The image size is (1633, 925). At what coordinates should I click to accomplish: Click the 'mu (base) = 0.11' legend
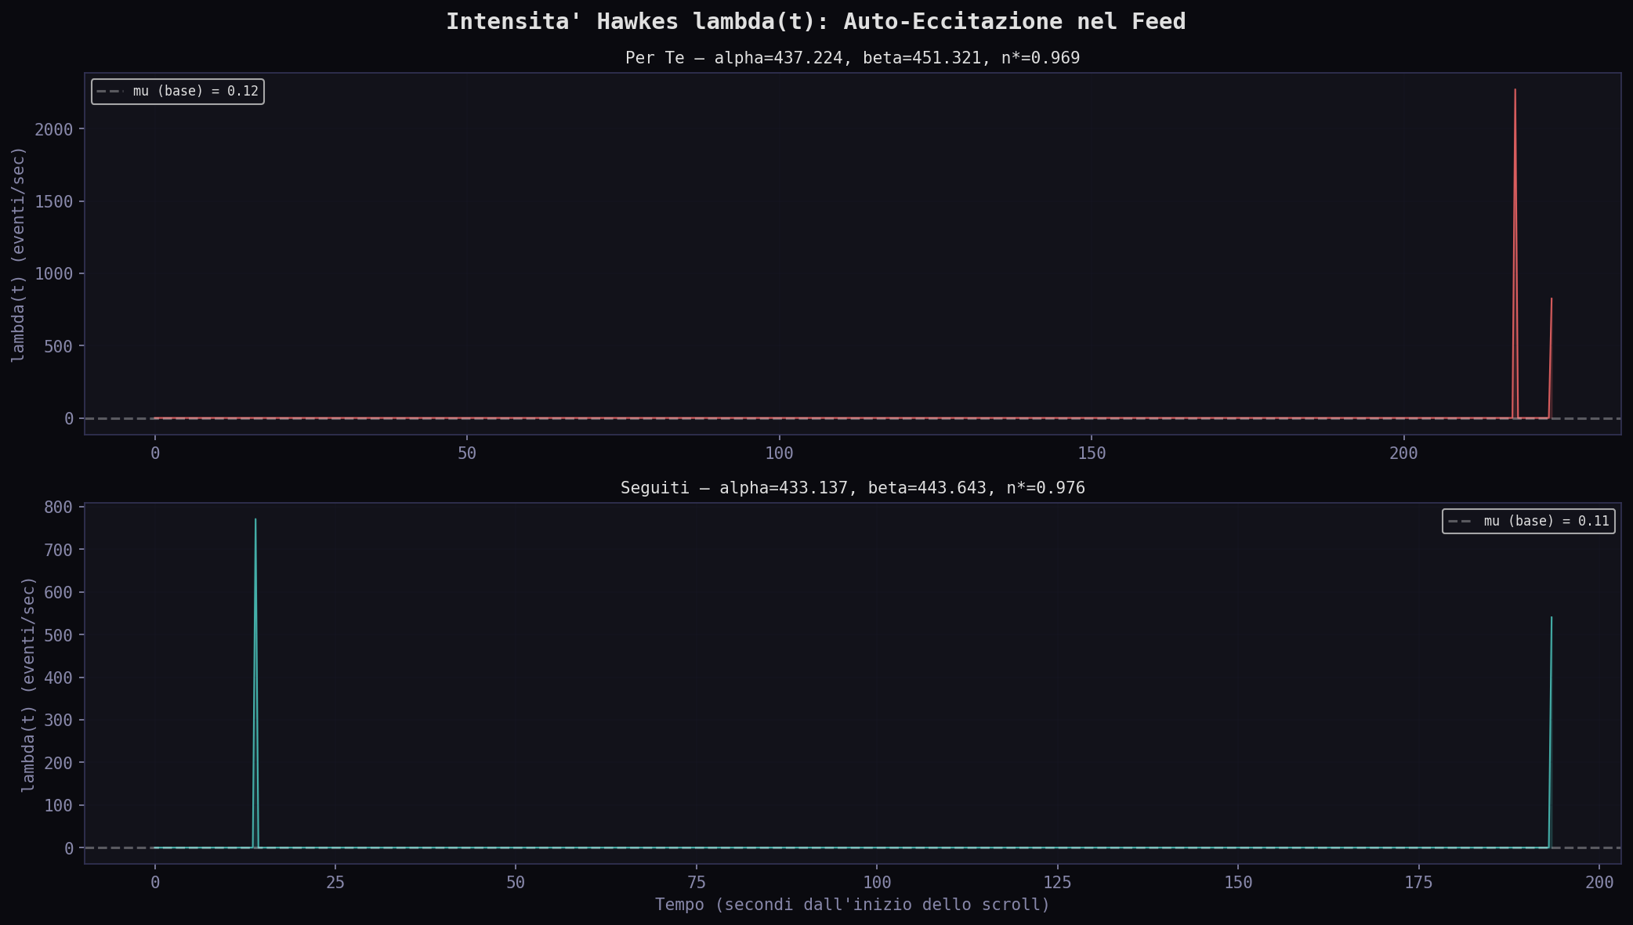1528,522
